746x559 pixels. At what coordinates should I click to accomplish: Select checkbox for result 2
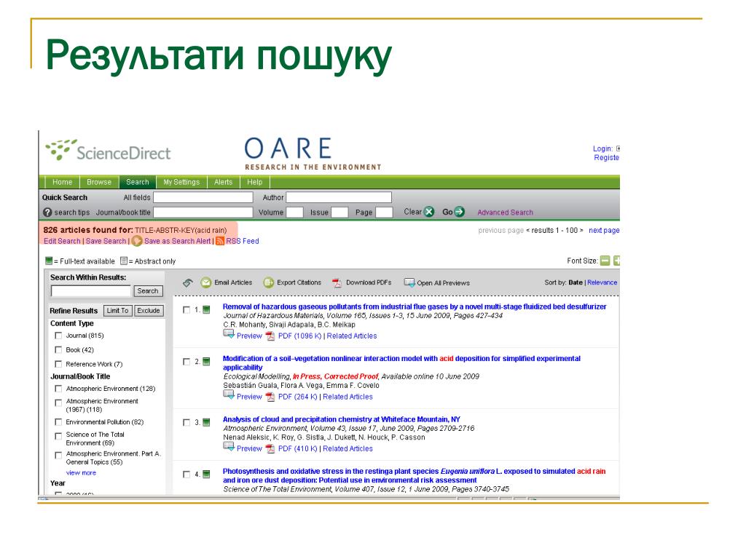pos(186,362)
